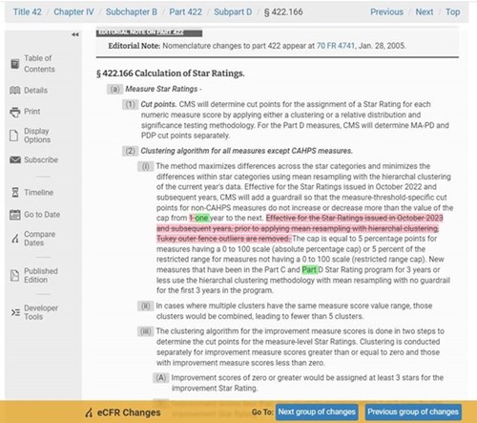Go to Subchapter B breadcrumb
Screen dimensions: 477x423
click(132, 12)
